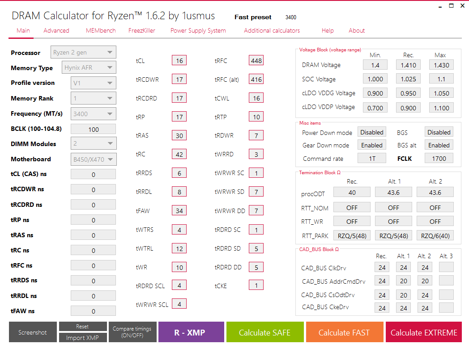Viewport: 469px width, 348px height.
Task: Click Gear Down mode Enabled value
Action: coord(372,145)
